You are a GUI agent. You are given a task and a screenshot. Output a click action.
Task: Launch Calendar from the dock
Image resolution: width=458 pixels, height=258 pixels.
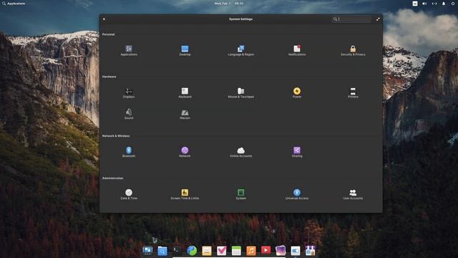236,250
